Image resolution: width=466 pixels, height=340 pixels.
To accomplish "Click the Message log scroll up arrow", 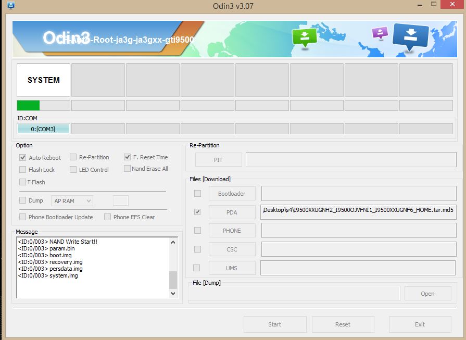I will (173, 242).
